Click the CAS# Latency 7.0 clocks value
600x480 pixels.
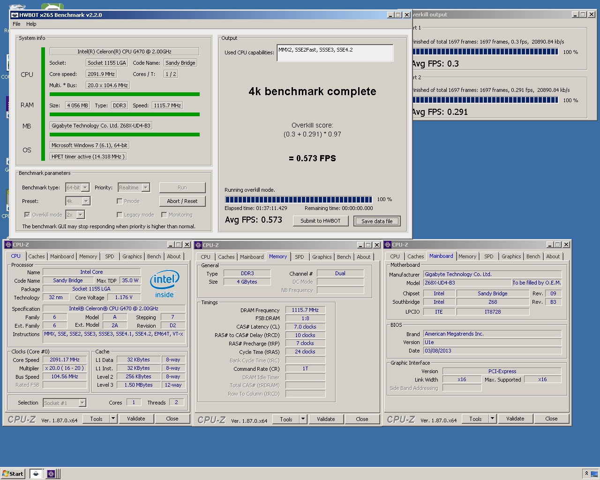click(305, 327)
